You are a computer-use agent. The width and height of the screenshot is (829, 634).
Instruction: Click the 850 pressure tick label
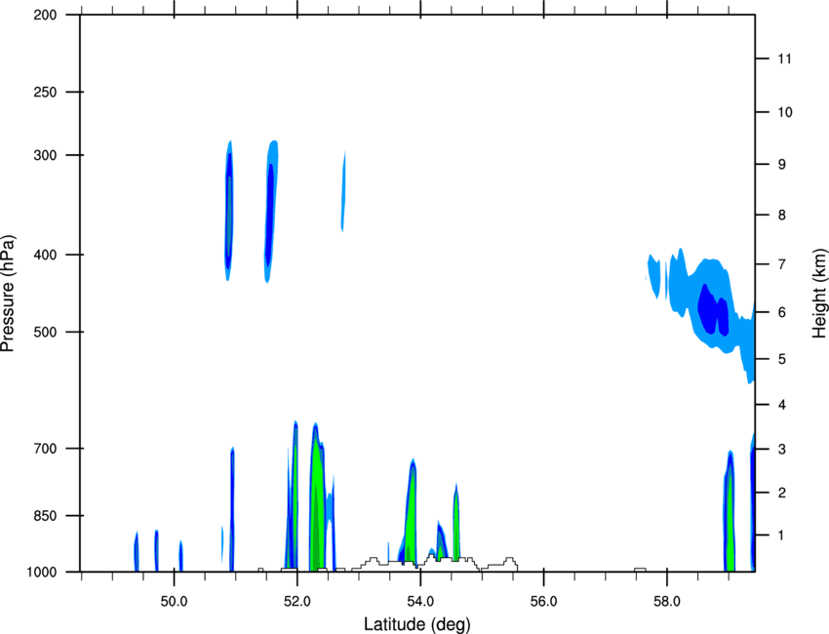pos(45,516)
